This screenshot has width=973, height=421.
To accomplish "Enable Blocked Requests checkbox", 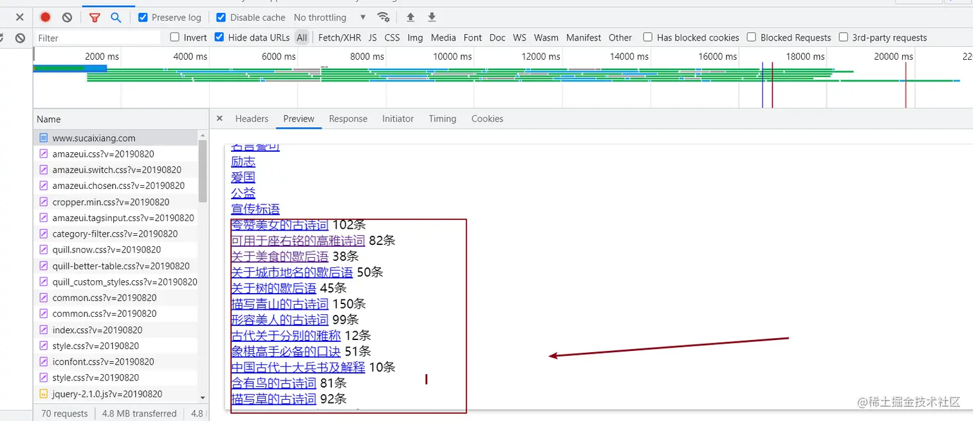I will pos(751,37).
